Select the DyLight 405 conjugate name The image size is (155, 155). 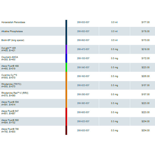(9, 48)
